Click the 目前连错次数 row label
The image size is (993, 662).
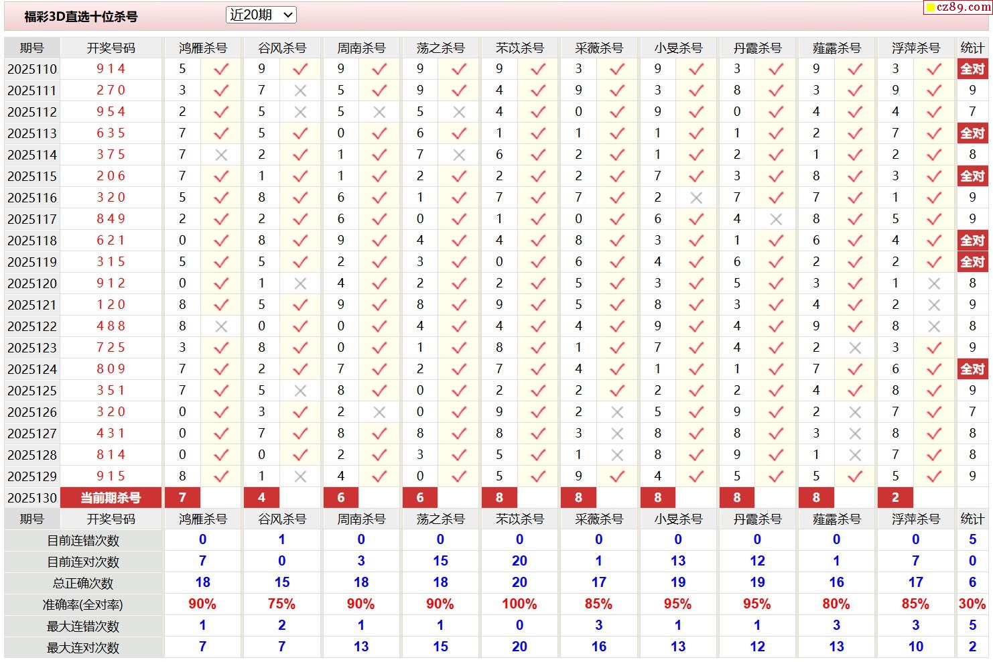coord(83,541)
